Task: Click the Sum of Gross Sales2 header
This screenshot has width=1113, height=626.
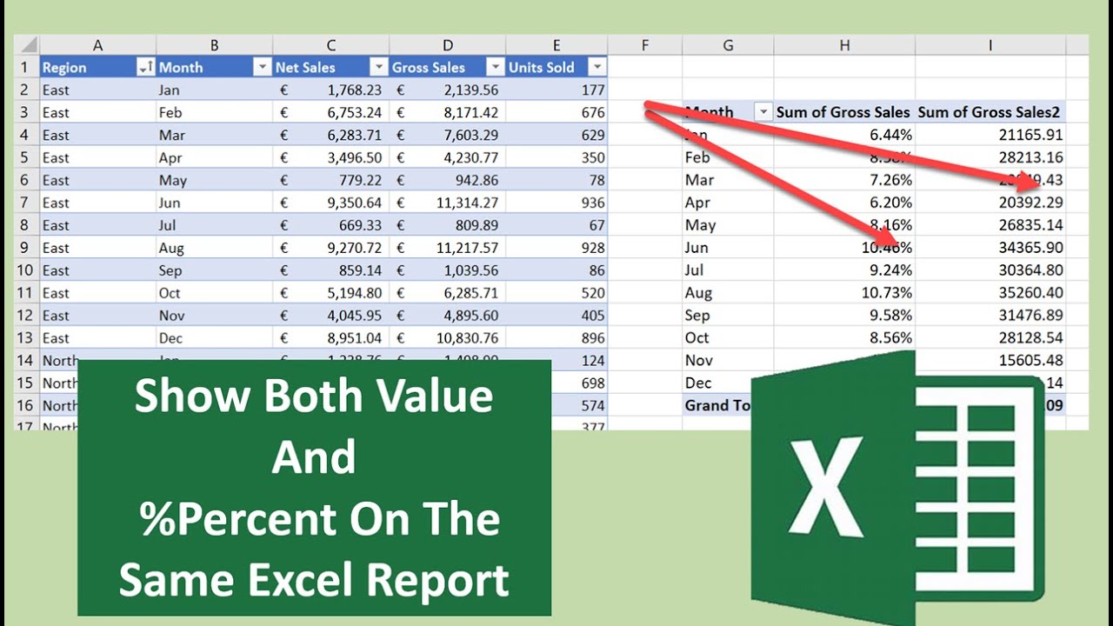Action: pyautogui.click(x=990, y=112)
